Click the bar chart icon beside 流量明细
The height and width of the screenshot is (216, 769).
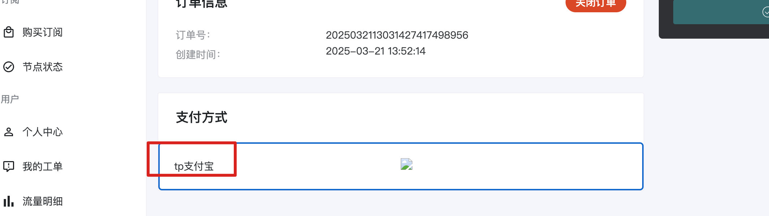(9, 201)
